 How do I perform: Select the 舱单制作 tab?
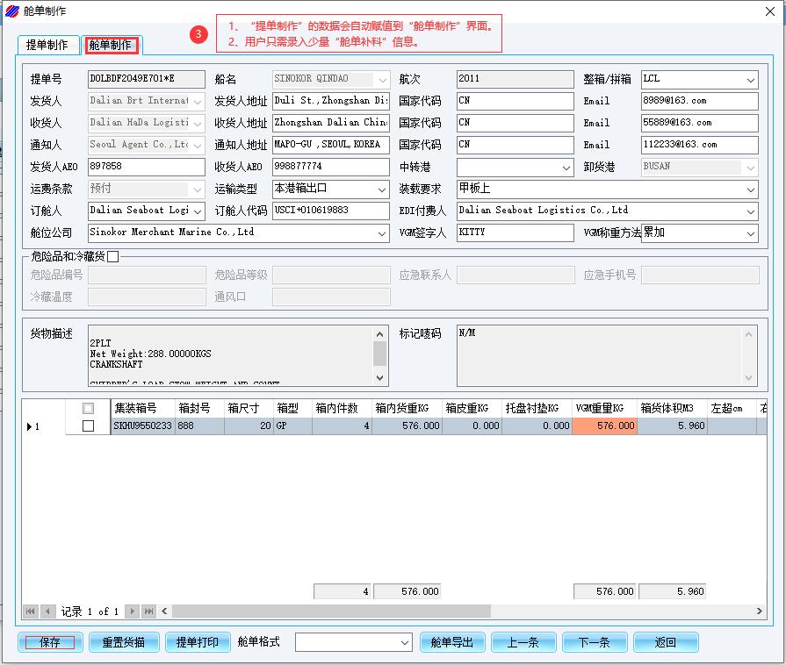coord(110,45)
